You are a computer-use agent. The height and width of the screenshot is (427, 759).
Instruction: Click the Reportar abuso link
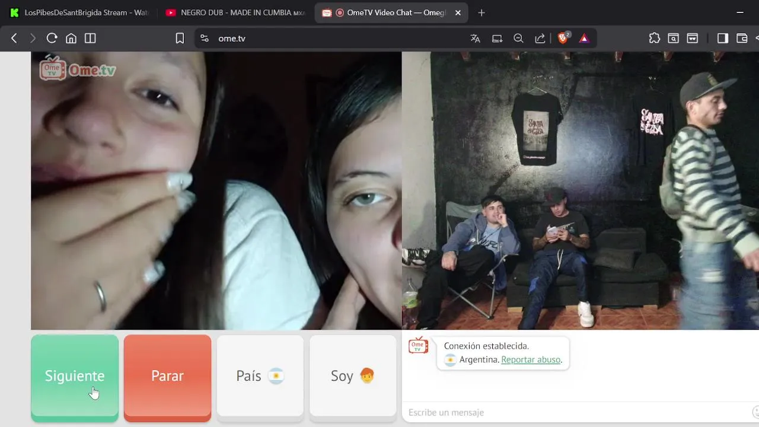531,359
